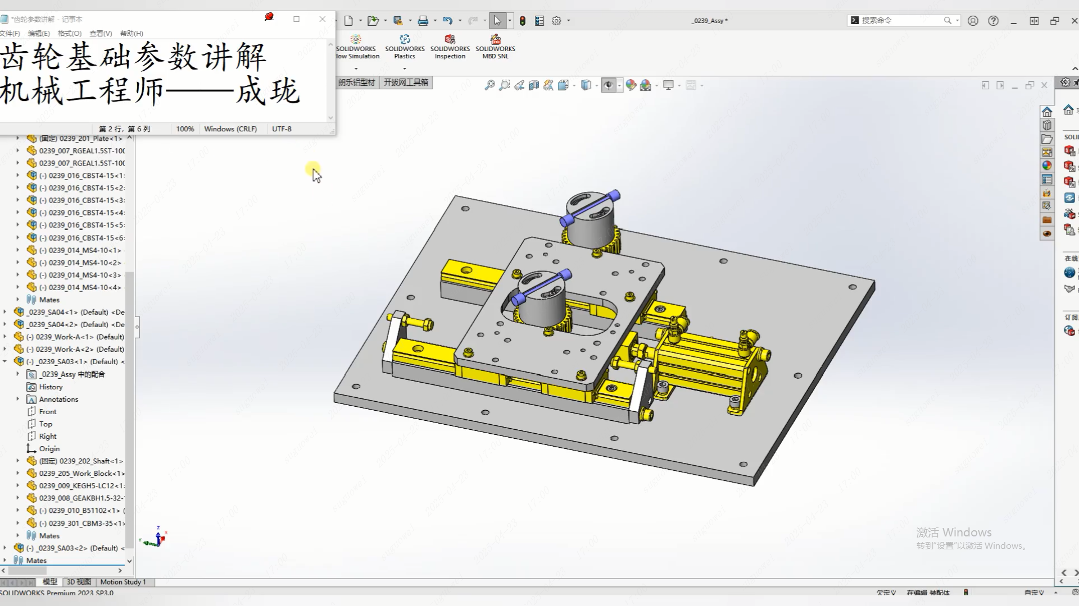Open Appearances task pane color ball tab
The width and height of the screenshot is (1079, 606).
tap(1047, 166)
